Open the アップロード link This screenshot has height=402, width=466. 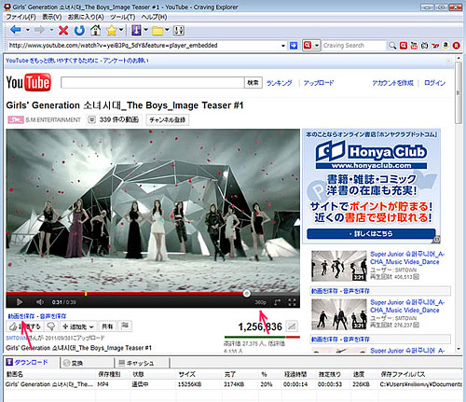coord(319,83)
